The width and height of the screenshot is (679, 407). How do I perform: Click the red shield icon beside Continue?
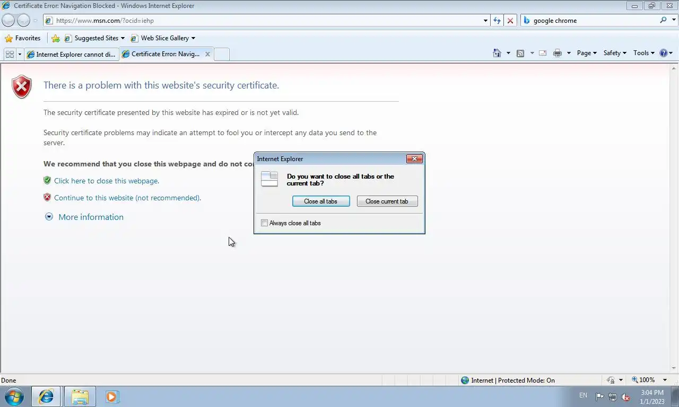47,197
